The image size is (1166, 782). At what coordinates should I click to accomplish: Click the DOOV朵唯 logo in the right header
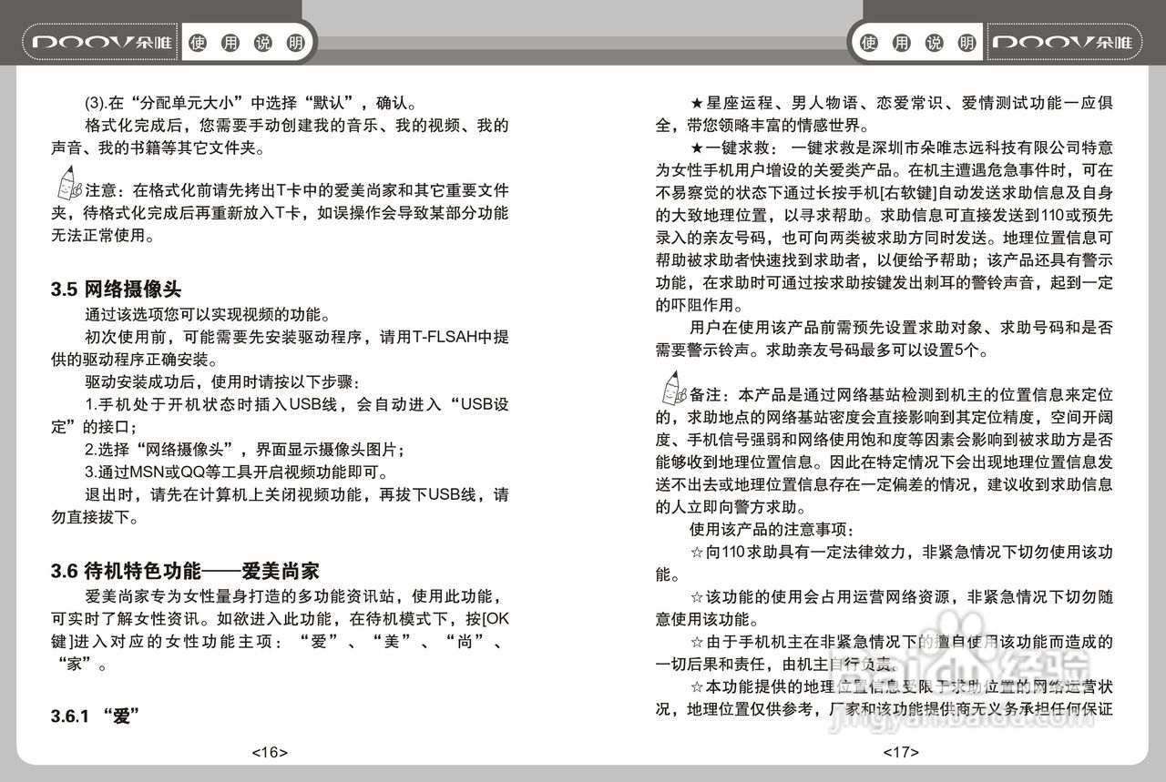pyautogui.click(x=1062, y=43)
